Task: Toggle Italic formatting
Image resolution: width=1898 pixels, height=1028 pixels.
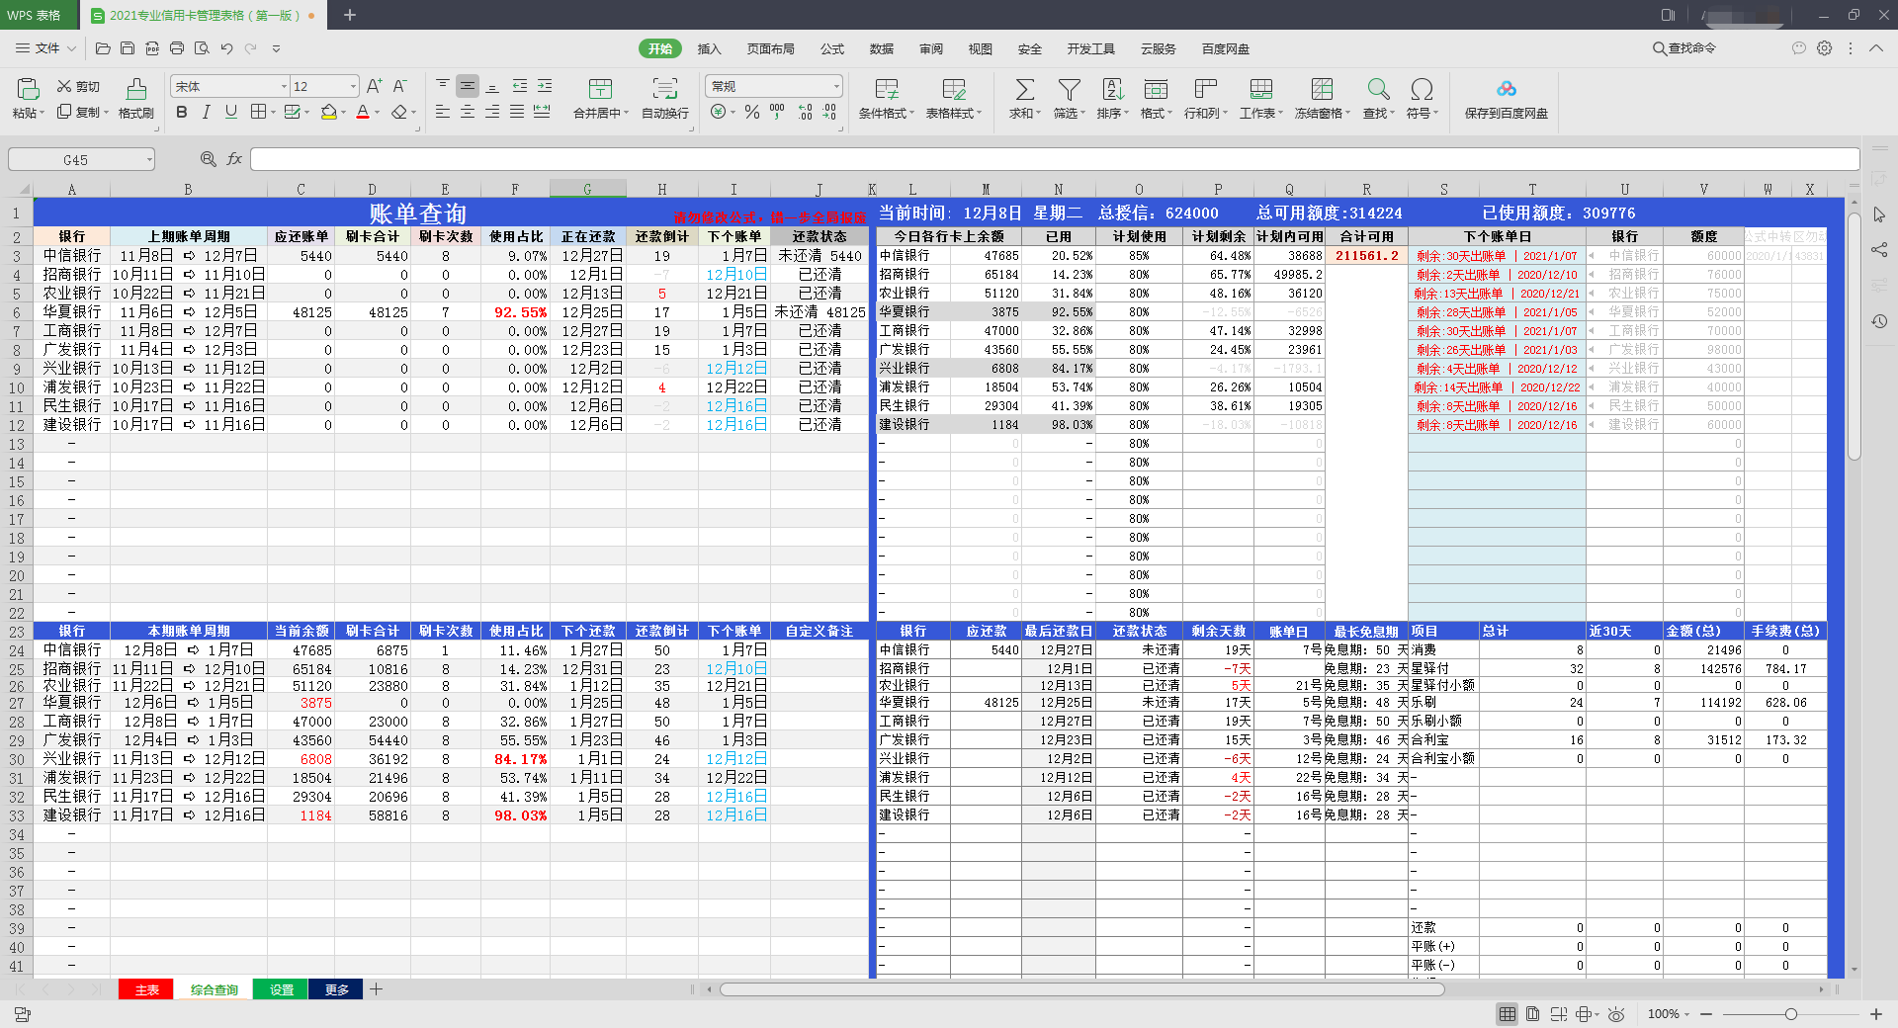Action: tap(207, 112)
